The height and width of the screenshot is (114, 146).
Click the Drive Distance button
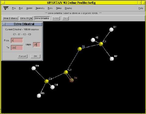pyautogui.click(x=10, y=18)
